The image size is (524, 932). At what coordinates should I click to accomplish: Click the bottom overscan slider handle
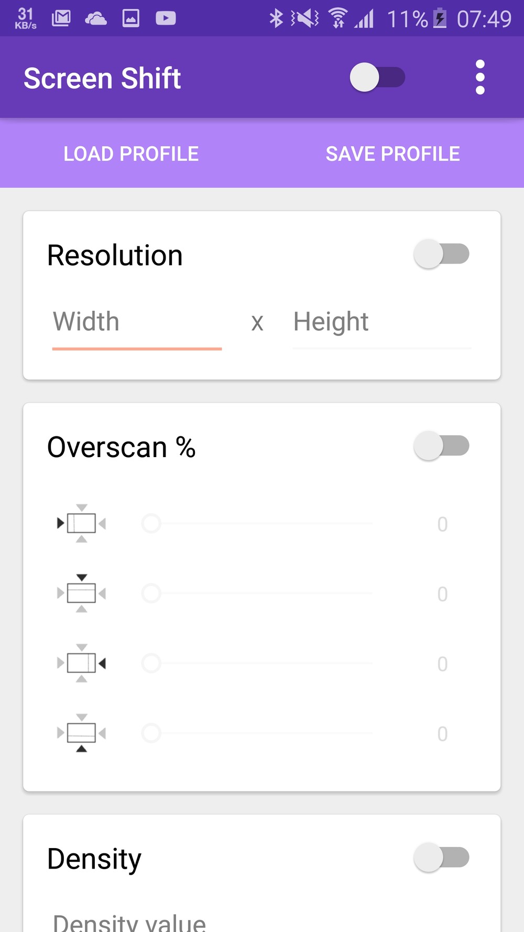[x=151, y=733]
